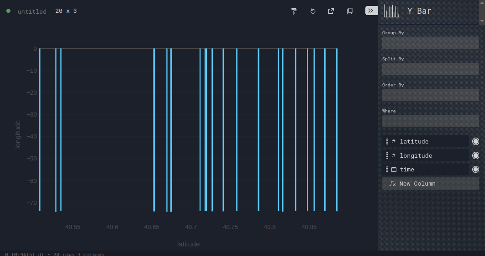Viewport: 485px width, 256px height.
Task: Click the New Column button
Action: click(x=430, y=184)
